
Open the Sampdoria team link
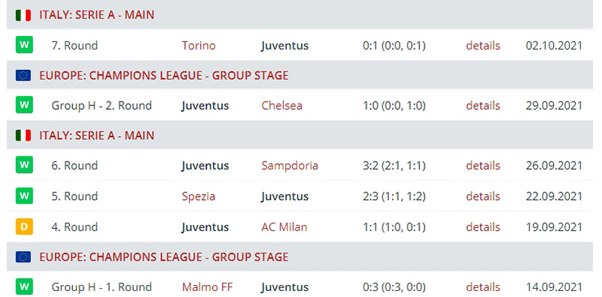290,165
